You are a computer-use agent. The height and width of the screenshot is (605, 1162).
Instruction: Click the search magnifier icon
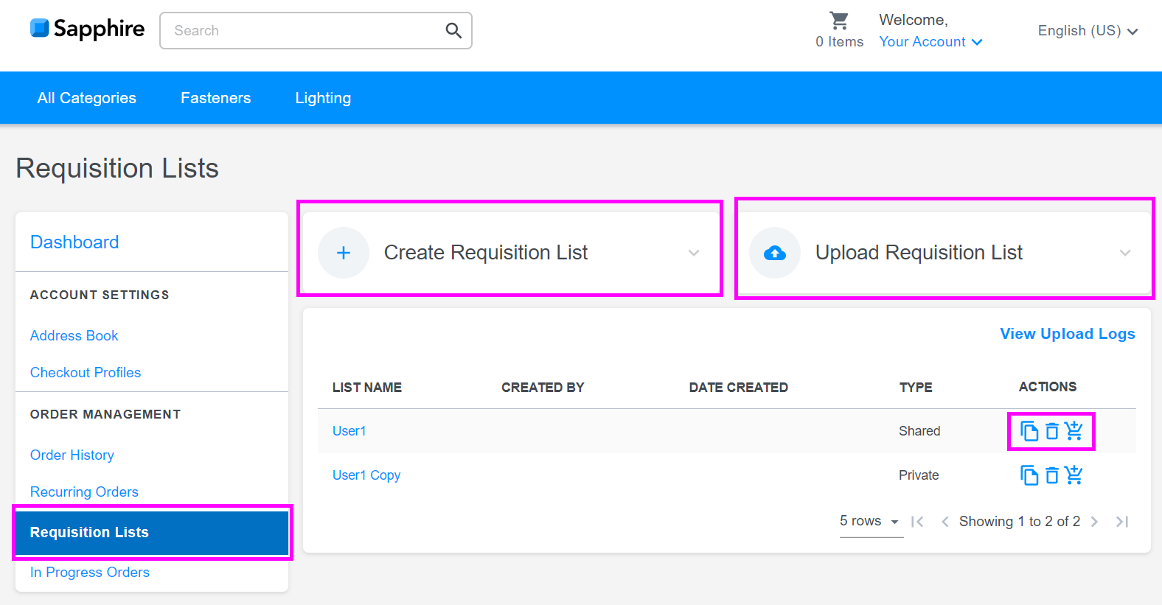pyautogui.click(x=453, y=31)
